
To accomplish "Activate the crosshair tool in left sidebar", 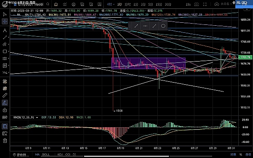I will (x=5, y=21).
